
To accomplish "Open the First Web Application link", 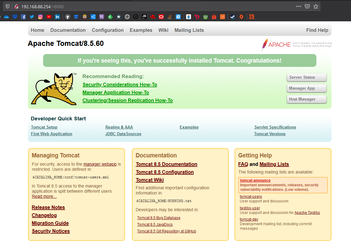I will [x=52, y=134].
